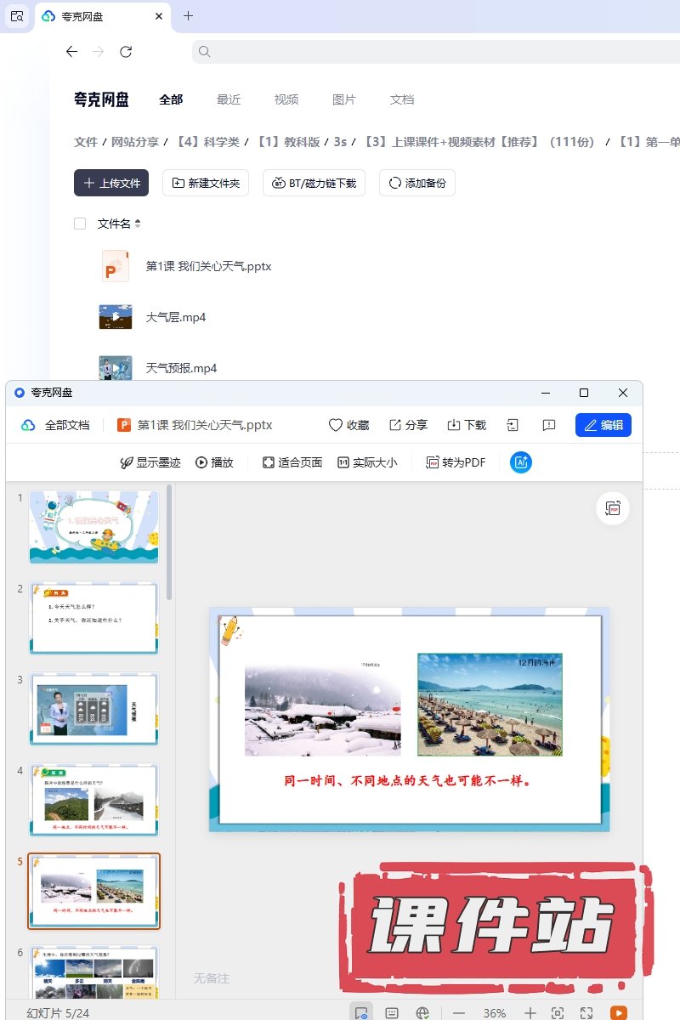Image resolution: width=680 pixels, height=1020 pixels.
Task: Toggle 显示墨迹 ink display
Action: (x=150, y=462)
